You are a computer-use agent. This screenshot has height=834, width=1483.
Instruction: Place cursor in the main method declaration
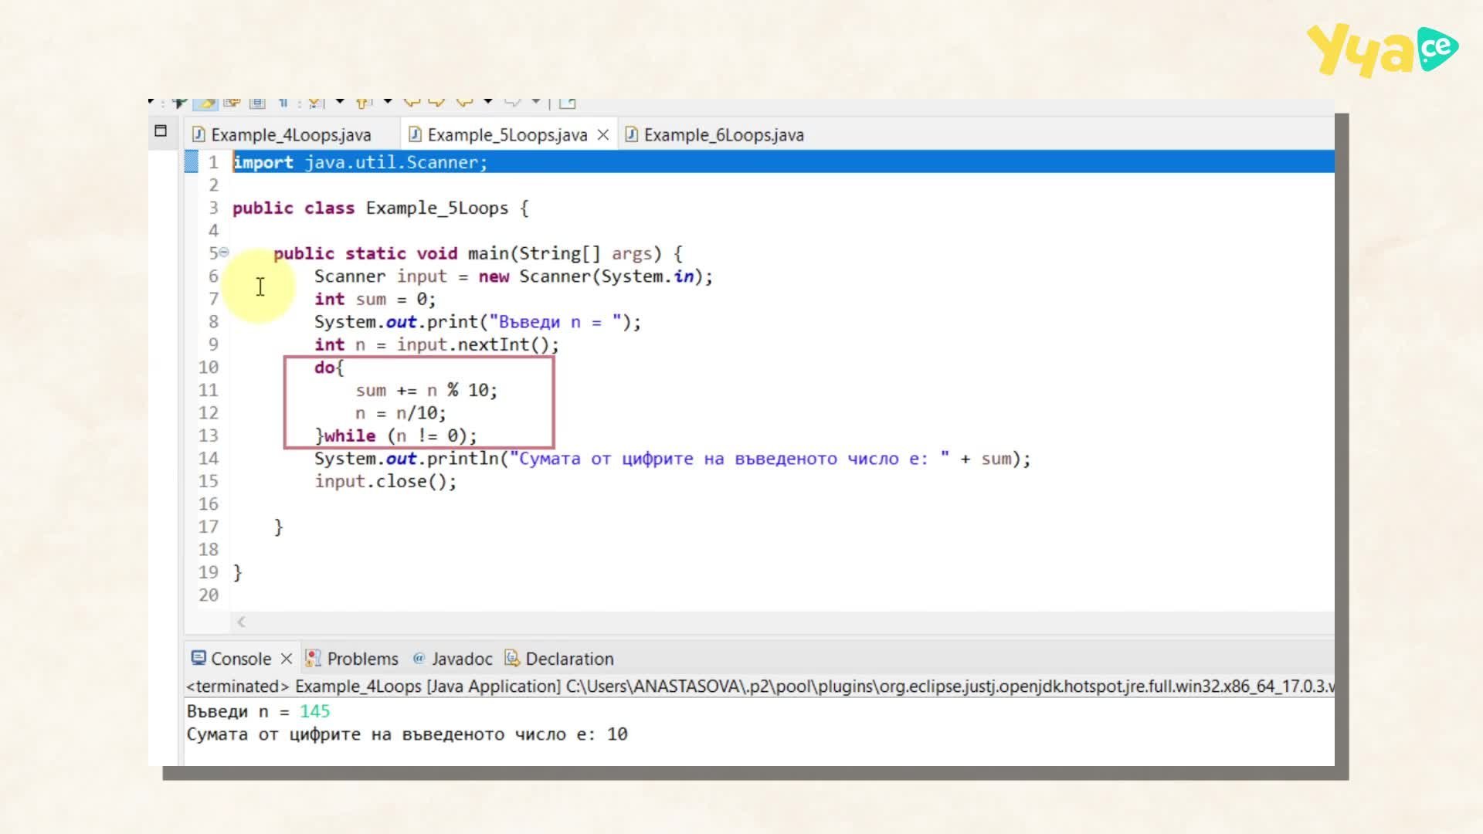coord(478,253)
